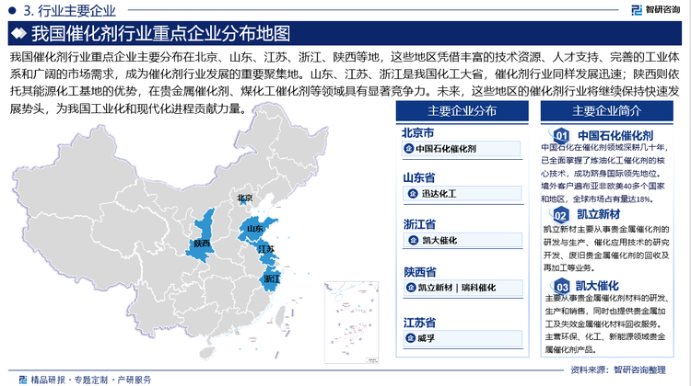Click the 山东 province on the map
Image resolution: width=691 pixels, height=386 pixels.
point(255,229)
